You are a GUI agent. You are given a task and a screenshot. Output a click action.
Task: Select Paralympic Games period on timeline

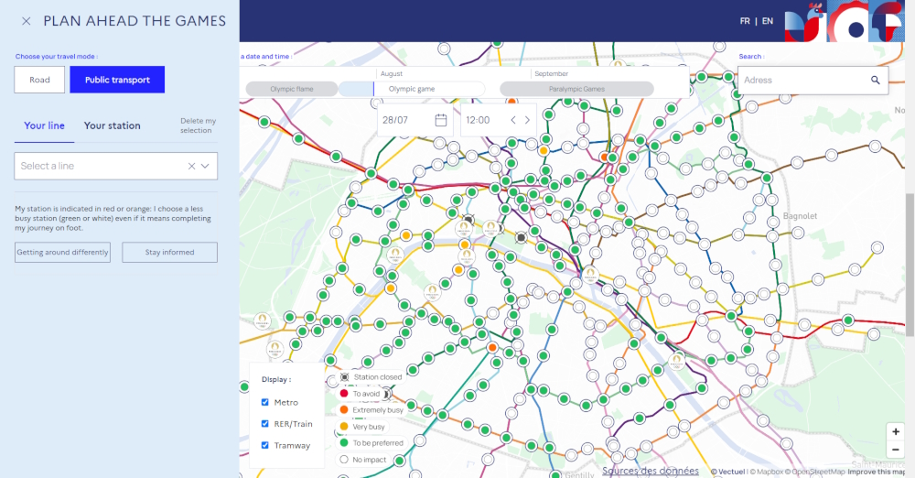pos(576,89)
